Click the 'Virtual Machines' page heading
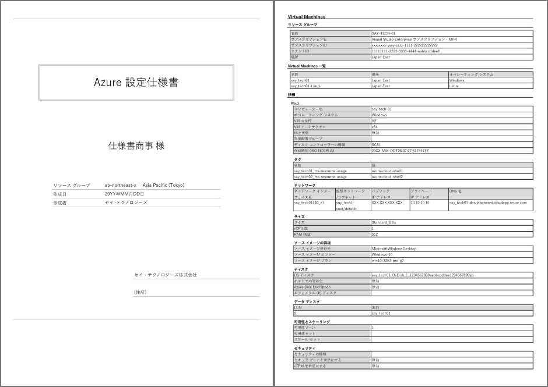548x387 pixels. point(307,17)
